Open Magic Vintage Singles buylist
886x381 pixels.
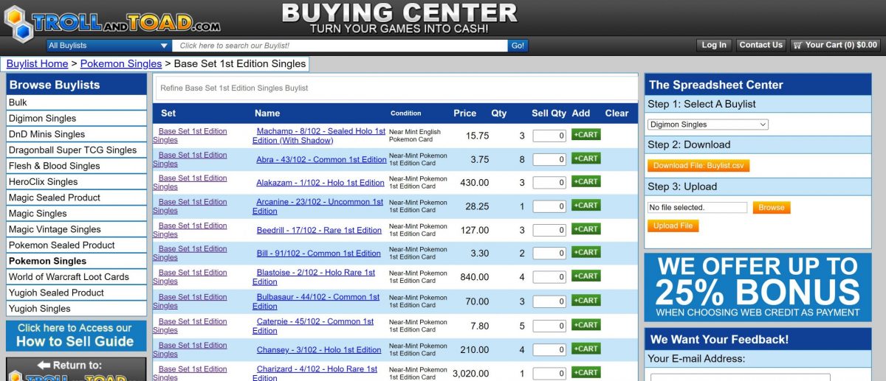tap(76, 229)
